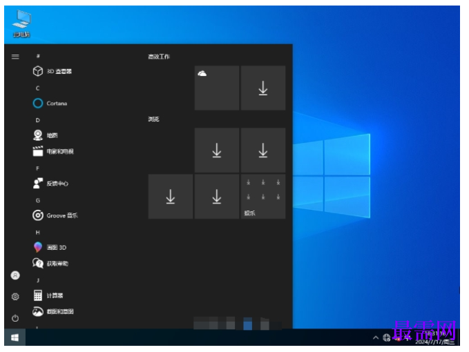This screenshot has width=469, height=352.
Task: Open 反馈中心 feedback hub
Action: (x=50, y=184)
